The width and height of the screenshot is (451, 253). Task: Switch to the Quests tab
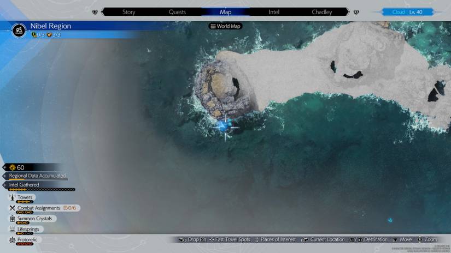tap(177, 12)
